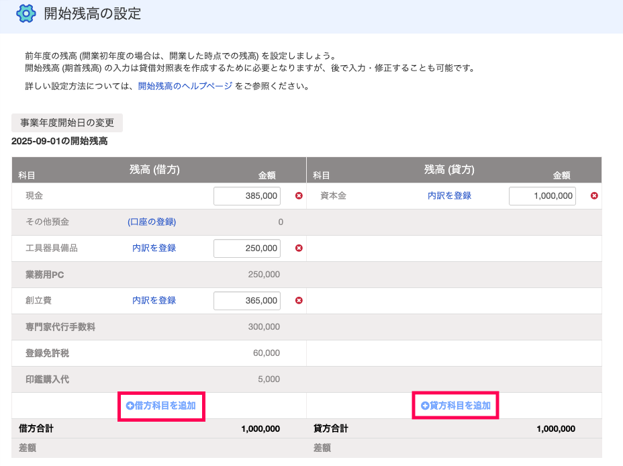Viewport: 623px width, 466px height.
Task: Click the 工具器具備品 amount field 250,000
Action: pos(247,248)
